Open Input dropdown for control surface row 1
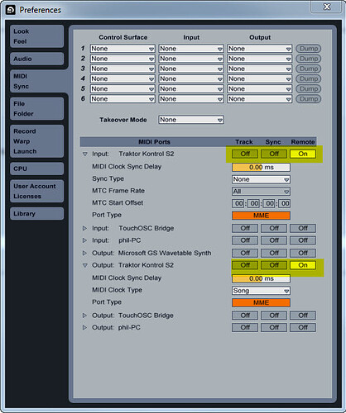The image size is (346, 413). pos(191,49)
